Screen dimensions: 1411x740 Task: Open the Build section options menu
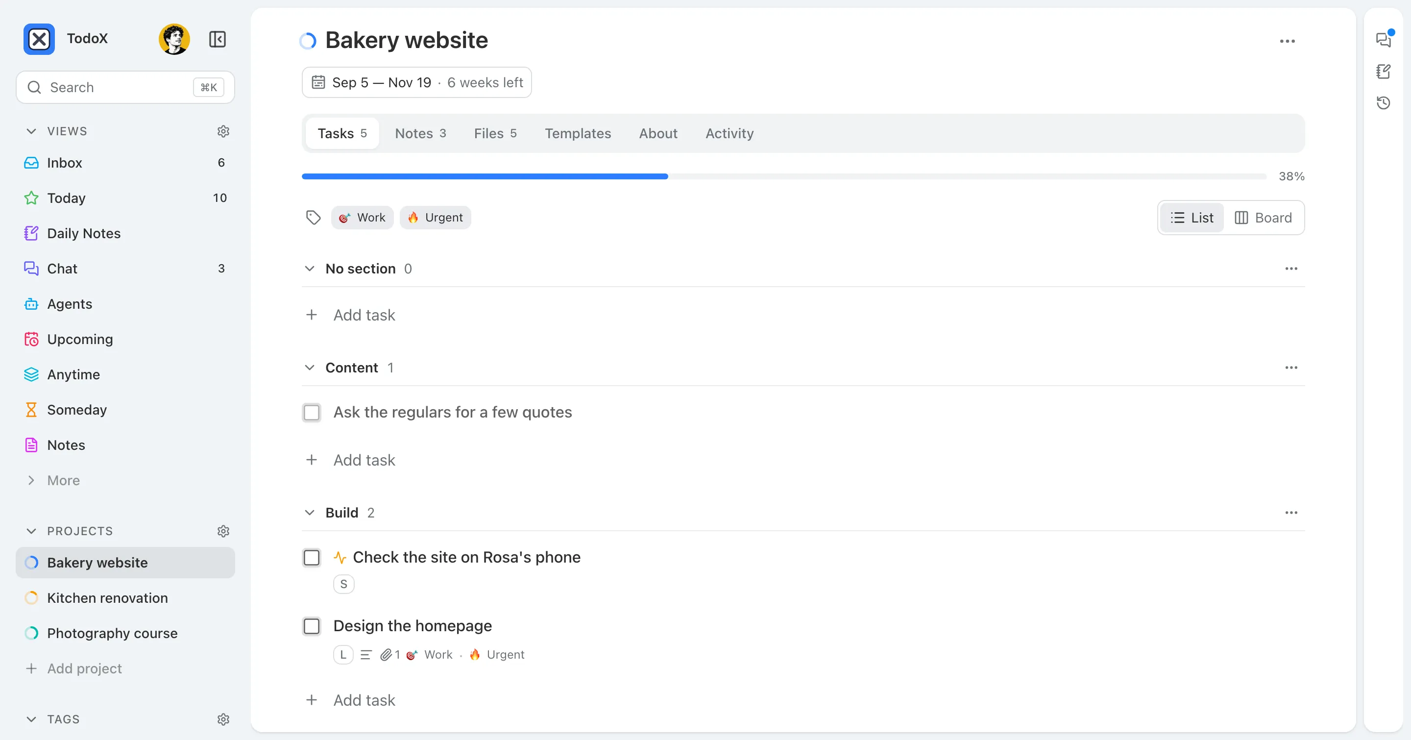pyautogui.click(x=1291, y=513)
